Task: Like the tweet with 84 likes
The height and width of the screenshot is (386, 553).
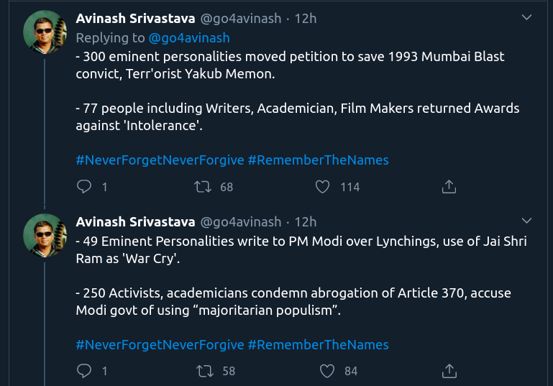Action: coord(327,371)
